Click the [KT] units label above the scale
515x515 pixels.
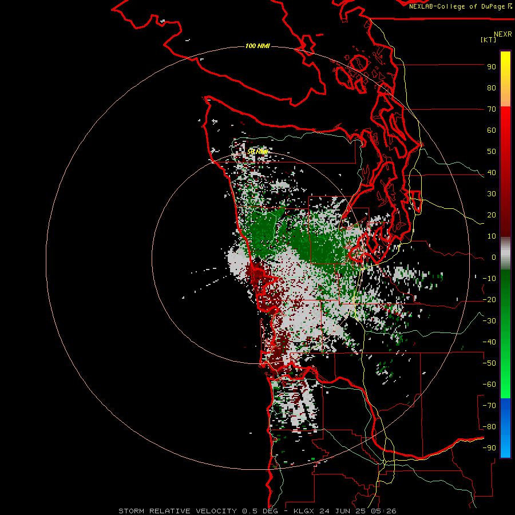[x=488, y=39]
